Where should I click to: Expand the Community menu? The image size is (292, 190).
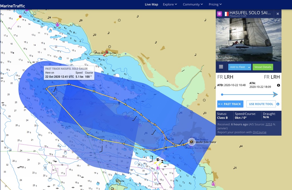193,4
